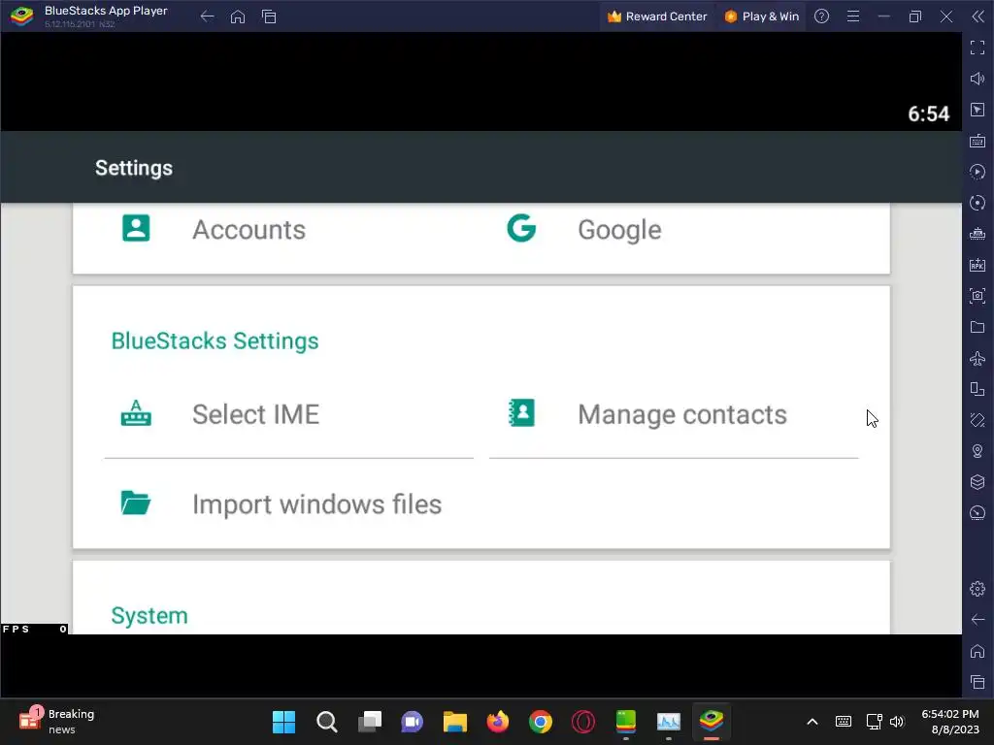Click the speedometer performance icon in sidebar
This screenshot has height=745, width=994.
click(977, 513)
